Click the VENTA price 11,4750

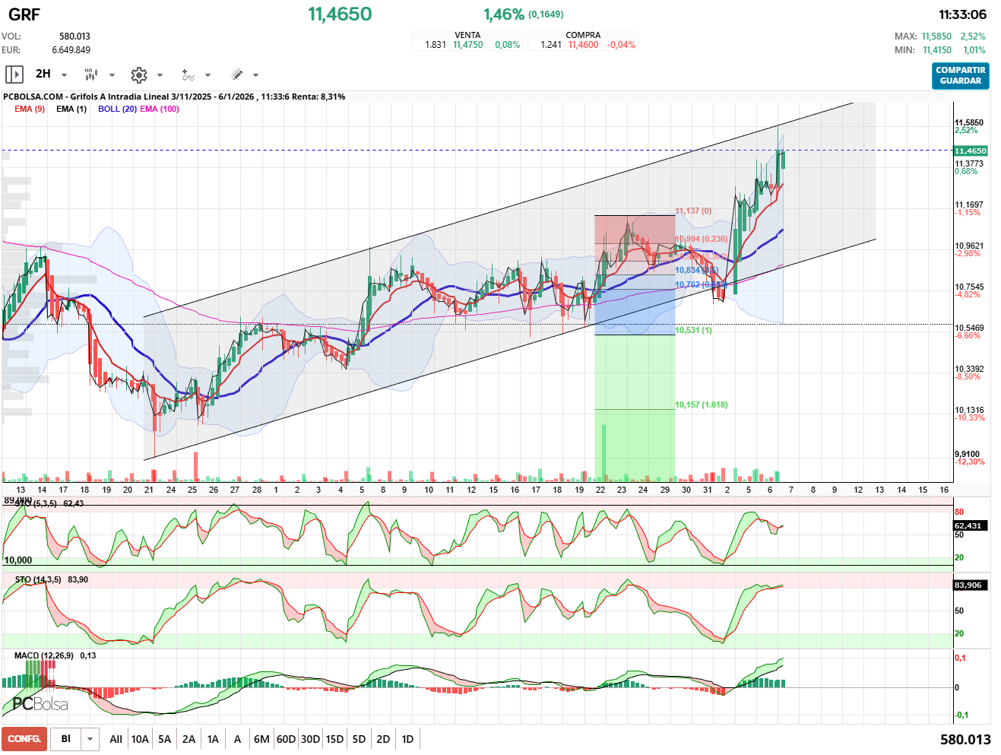(467, 45)
